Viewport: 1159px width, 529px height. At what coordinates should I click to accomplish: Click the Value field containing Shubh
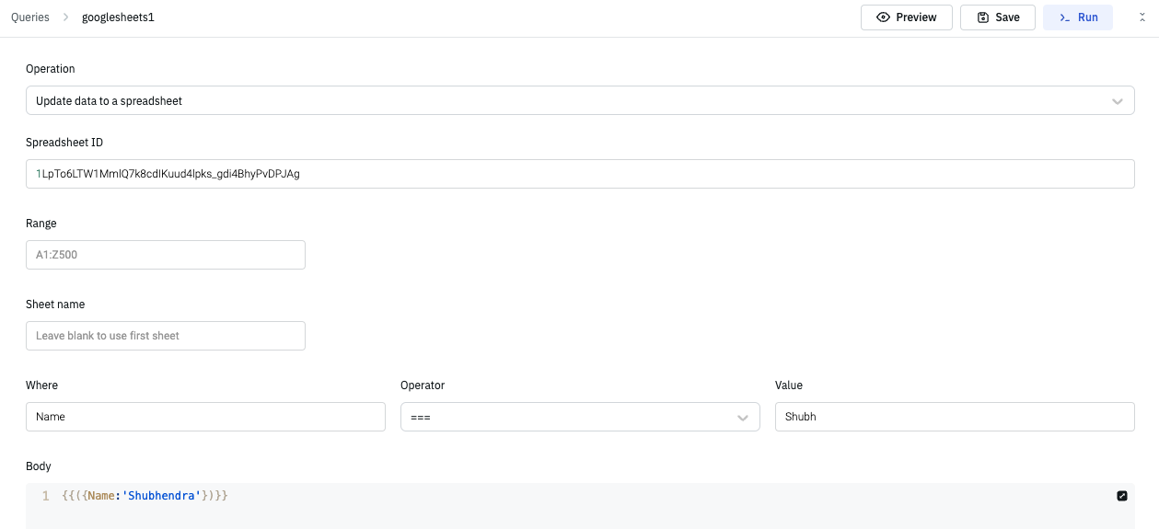tap(955, 417)
